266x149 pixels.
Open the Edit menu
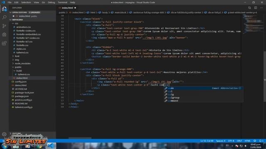pyautogui.click(x=16, y=2)
